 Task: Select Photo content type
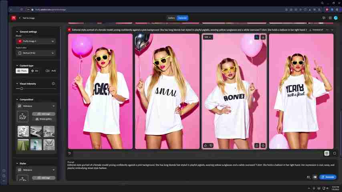point(22,71)
